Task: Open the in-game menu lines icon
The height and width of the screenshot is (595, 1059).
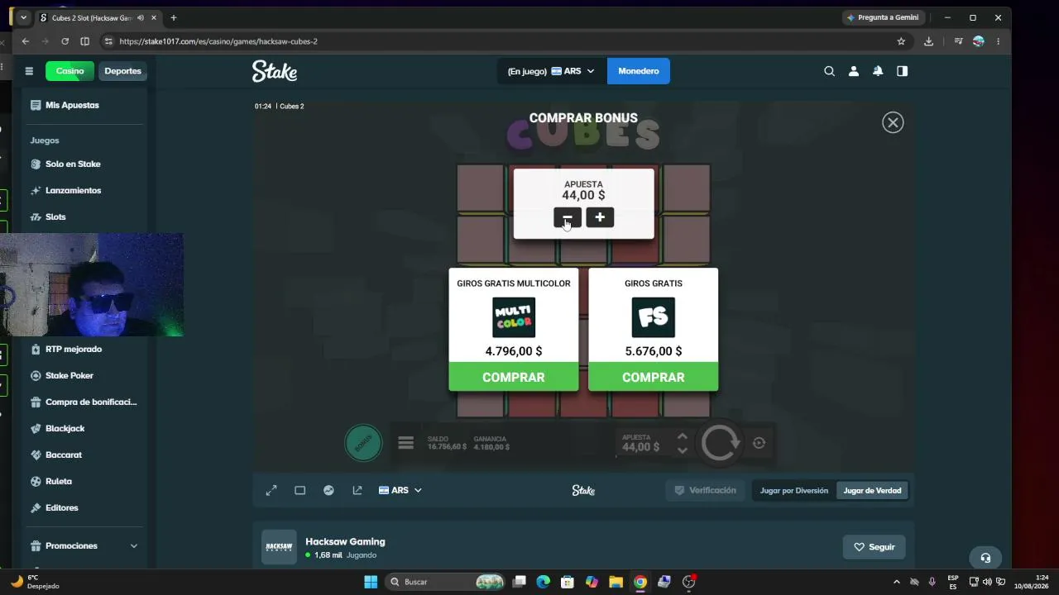Action: (x=405, y=443)
